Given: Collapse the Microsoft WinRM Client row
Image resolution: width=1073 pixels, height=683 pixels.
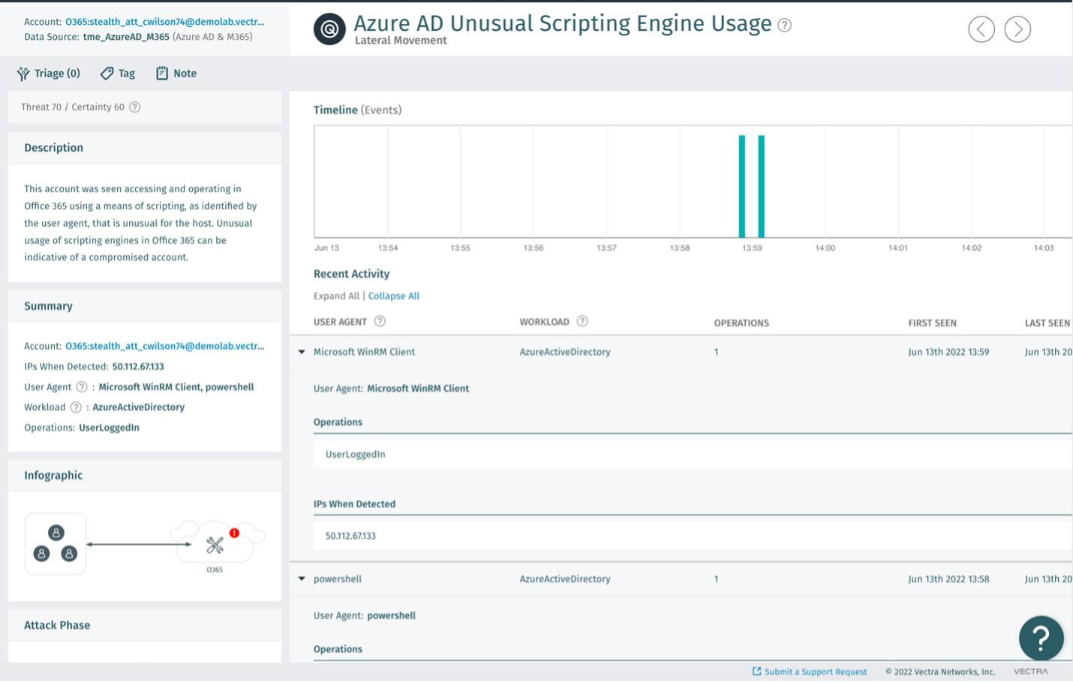Looking at the screenshot, I should (x=302, y=352).
